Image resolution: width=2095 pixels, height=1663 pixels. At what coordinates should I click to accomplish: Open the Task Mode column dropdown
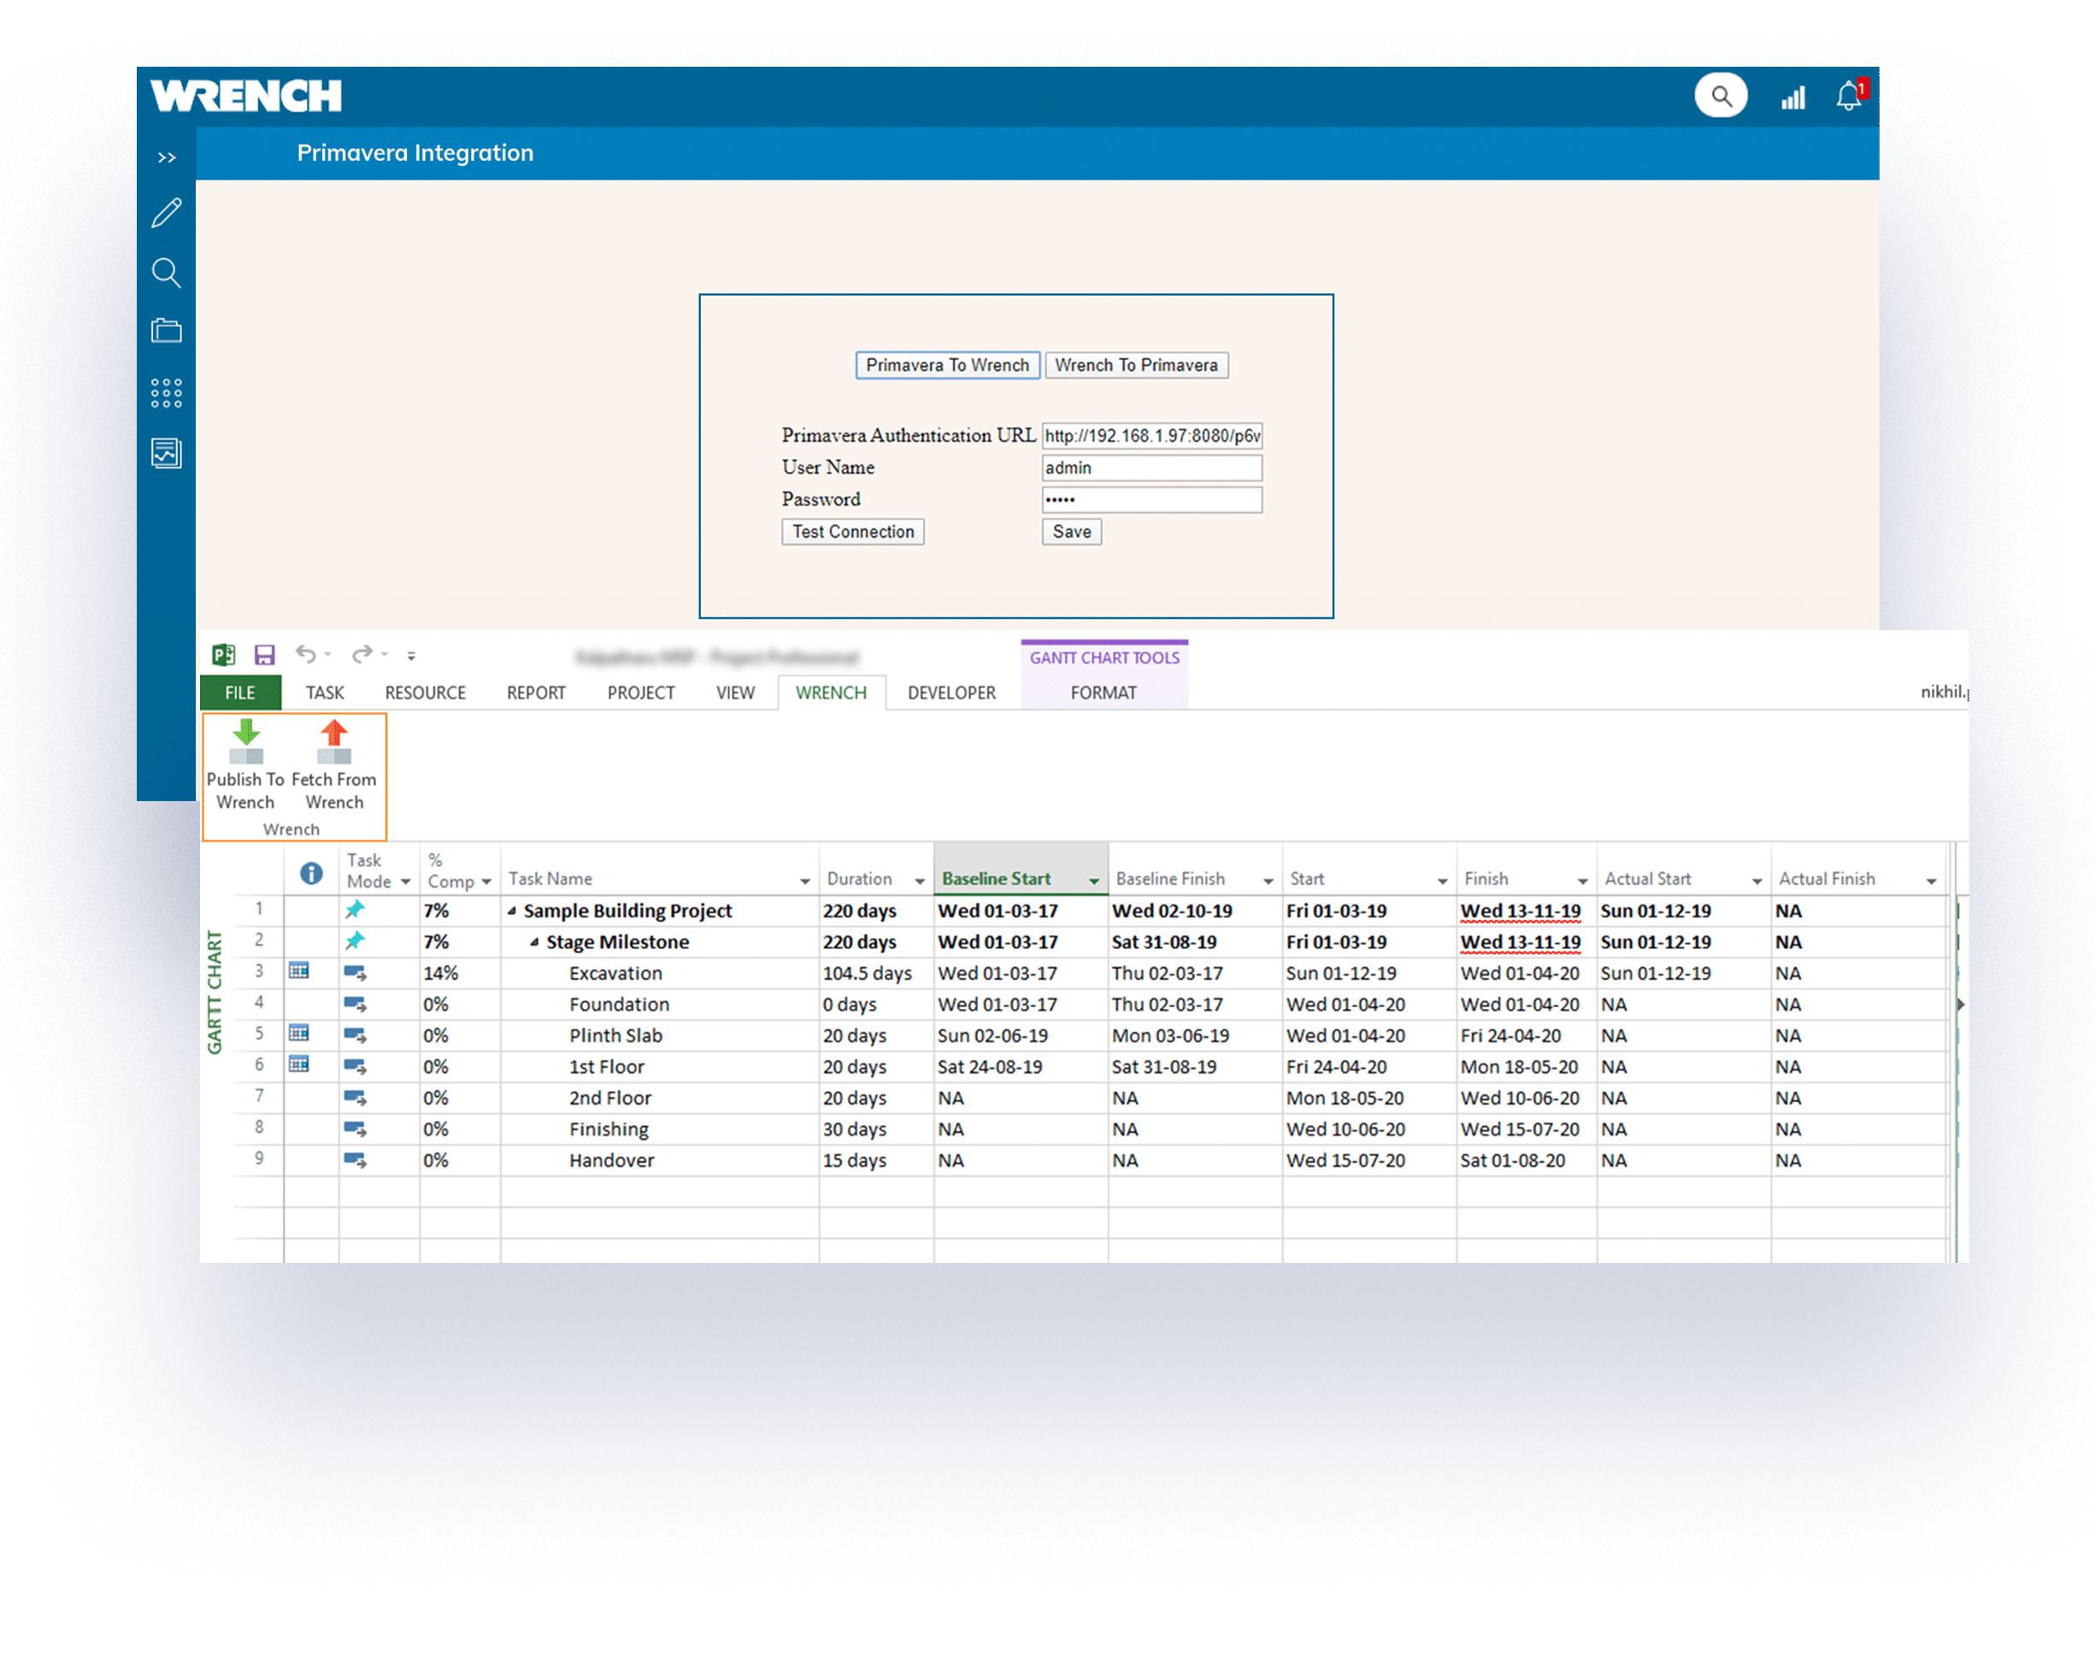coord(405,882)
